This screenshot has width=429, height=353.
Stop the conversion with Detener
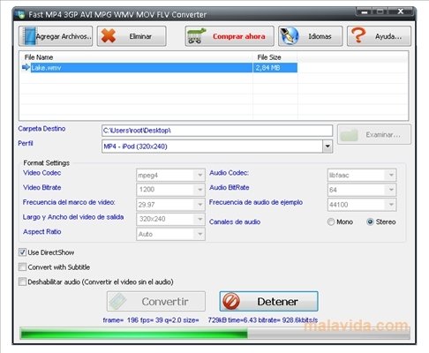268,301
